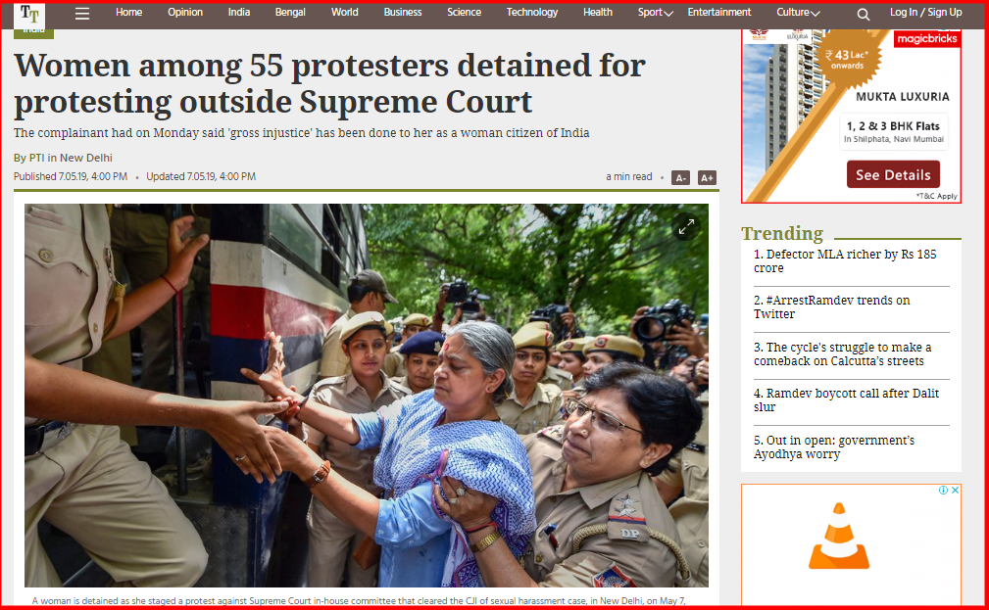Expand the Sport dropdown menu

(656, 12)
